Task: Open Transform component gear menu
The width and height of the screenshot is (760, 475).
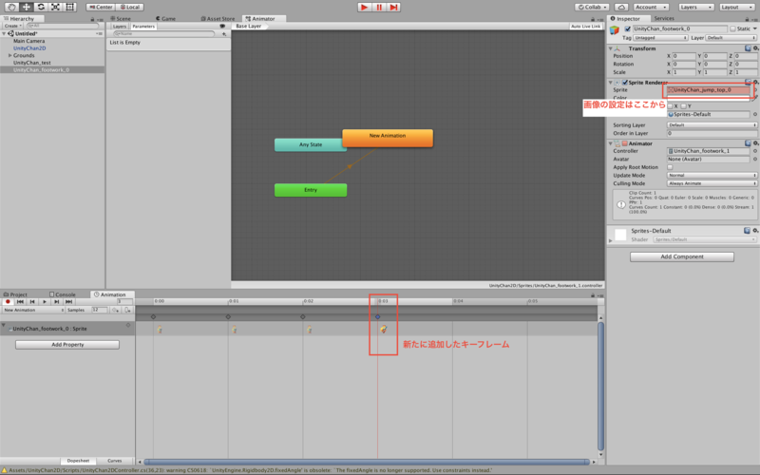Action: point(755,48)
